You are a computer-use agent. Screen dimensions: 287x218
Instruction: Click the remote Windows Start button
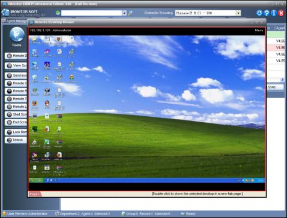click(36, 180)
